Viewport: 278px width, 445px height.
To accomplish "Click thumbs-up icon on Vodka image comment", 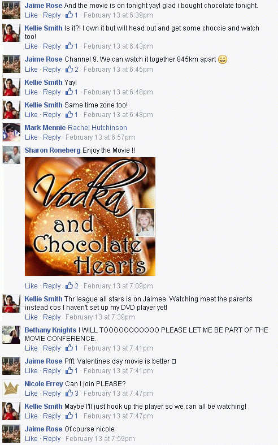I will 69,286.
